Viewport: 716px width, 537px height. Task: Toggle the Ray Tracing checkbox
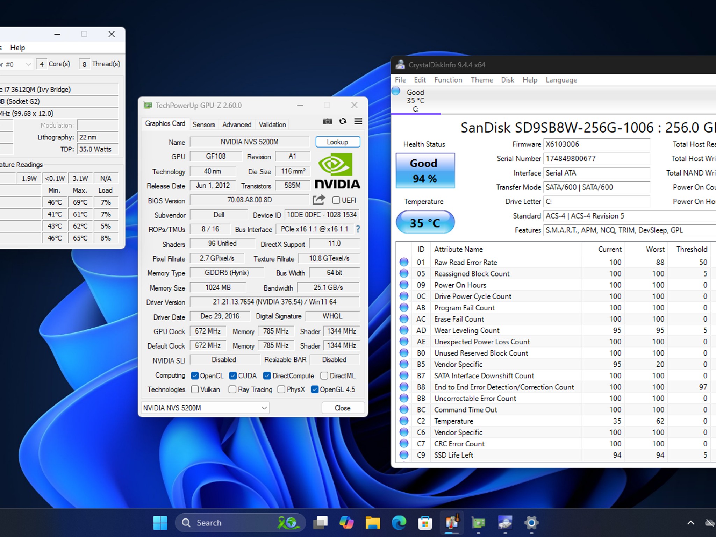[232, 389]
